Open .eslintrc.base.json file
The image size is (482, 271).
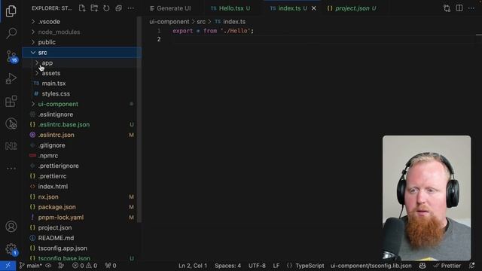pyautogui.click(x=82, y=124)
